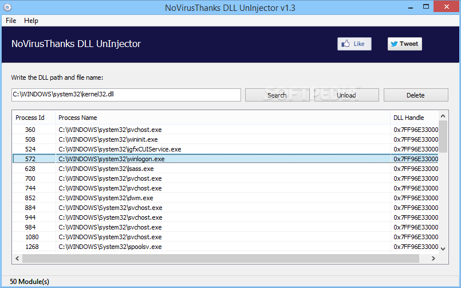This screenshot has width=461, height=288.
Task: Select process row with Id 360
Action: (225, 130)
